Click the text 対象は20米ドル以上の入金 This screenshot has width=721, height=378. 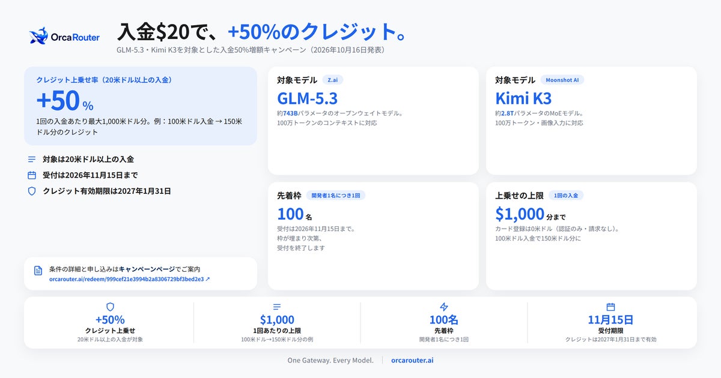coord(88,160)
